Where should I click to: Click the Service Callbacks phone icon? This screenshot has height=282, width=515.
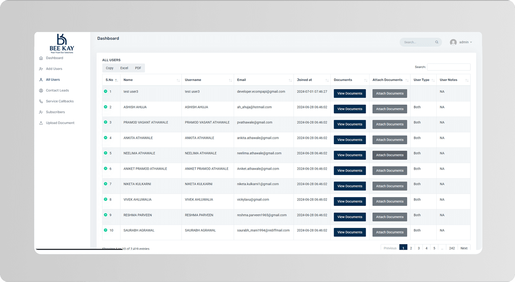(41, 101)
